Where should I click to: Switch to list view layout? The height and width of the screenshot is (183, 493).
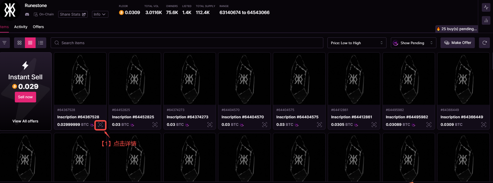tap(41, 43)
